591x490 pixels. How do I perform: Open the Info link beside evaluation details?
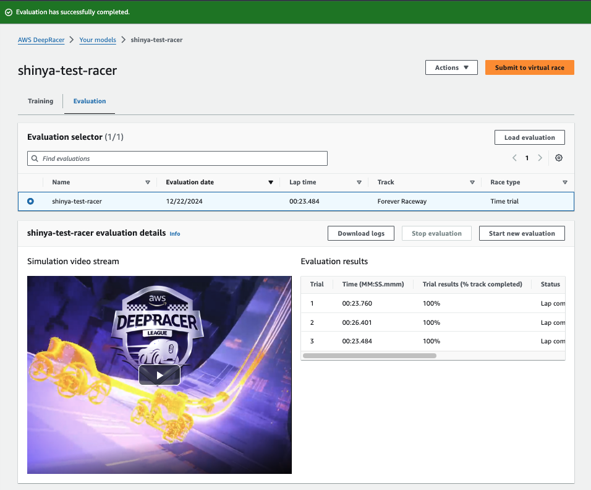[175, 234]
